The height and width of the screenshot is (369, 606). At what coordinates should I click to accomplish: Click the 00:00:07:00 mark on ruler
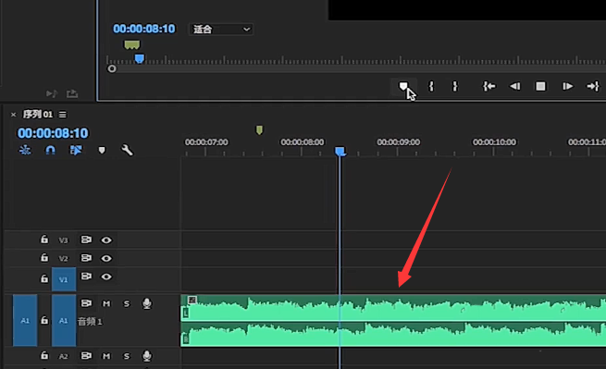[206, 142]
